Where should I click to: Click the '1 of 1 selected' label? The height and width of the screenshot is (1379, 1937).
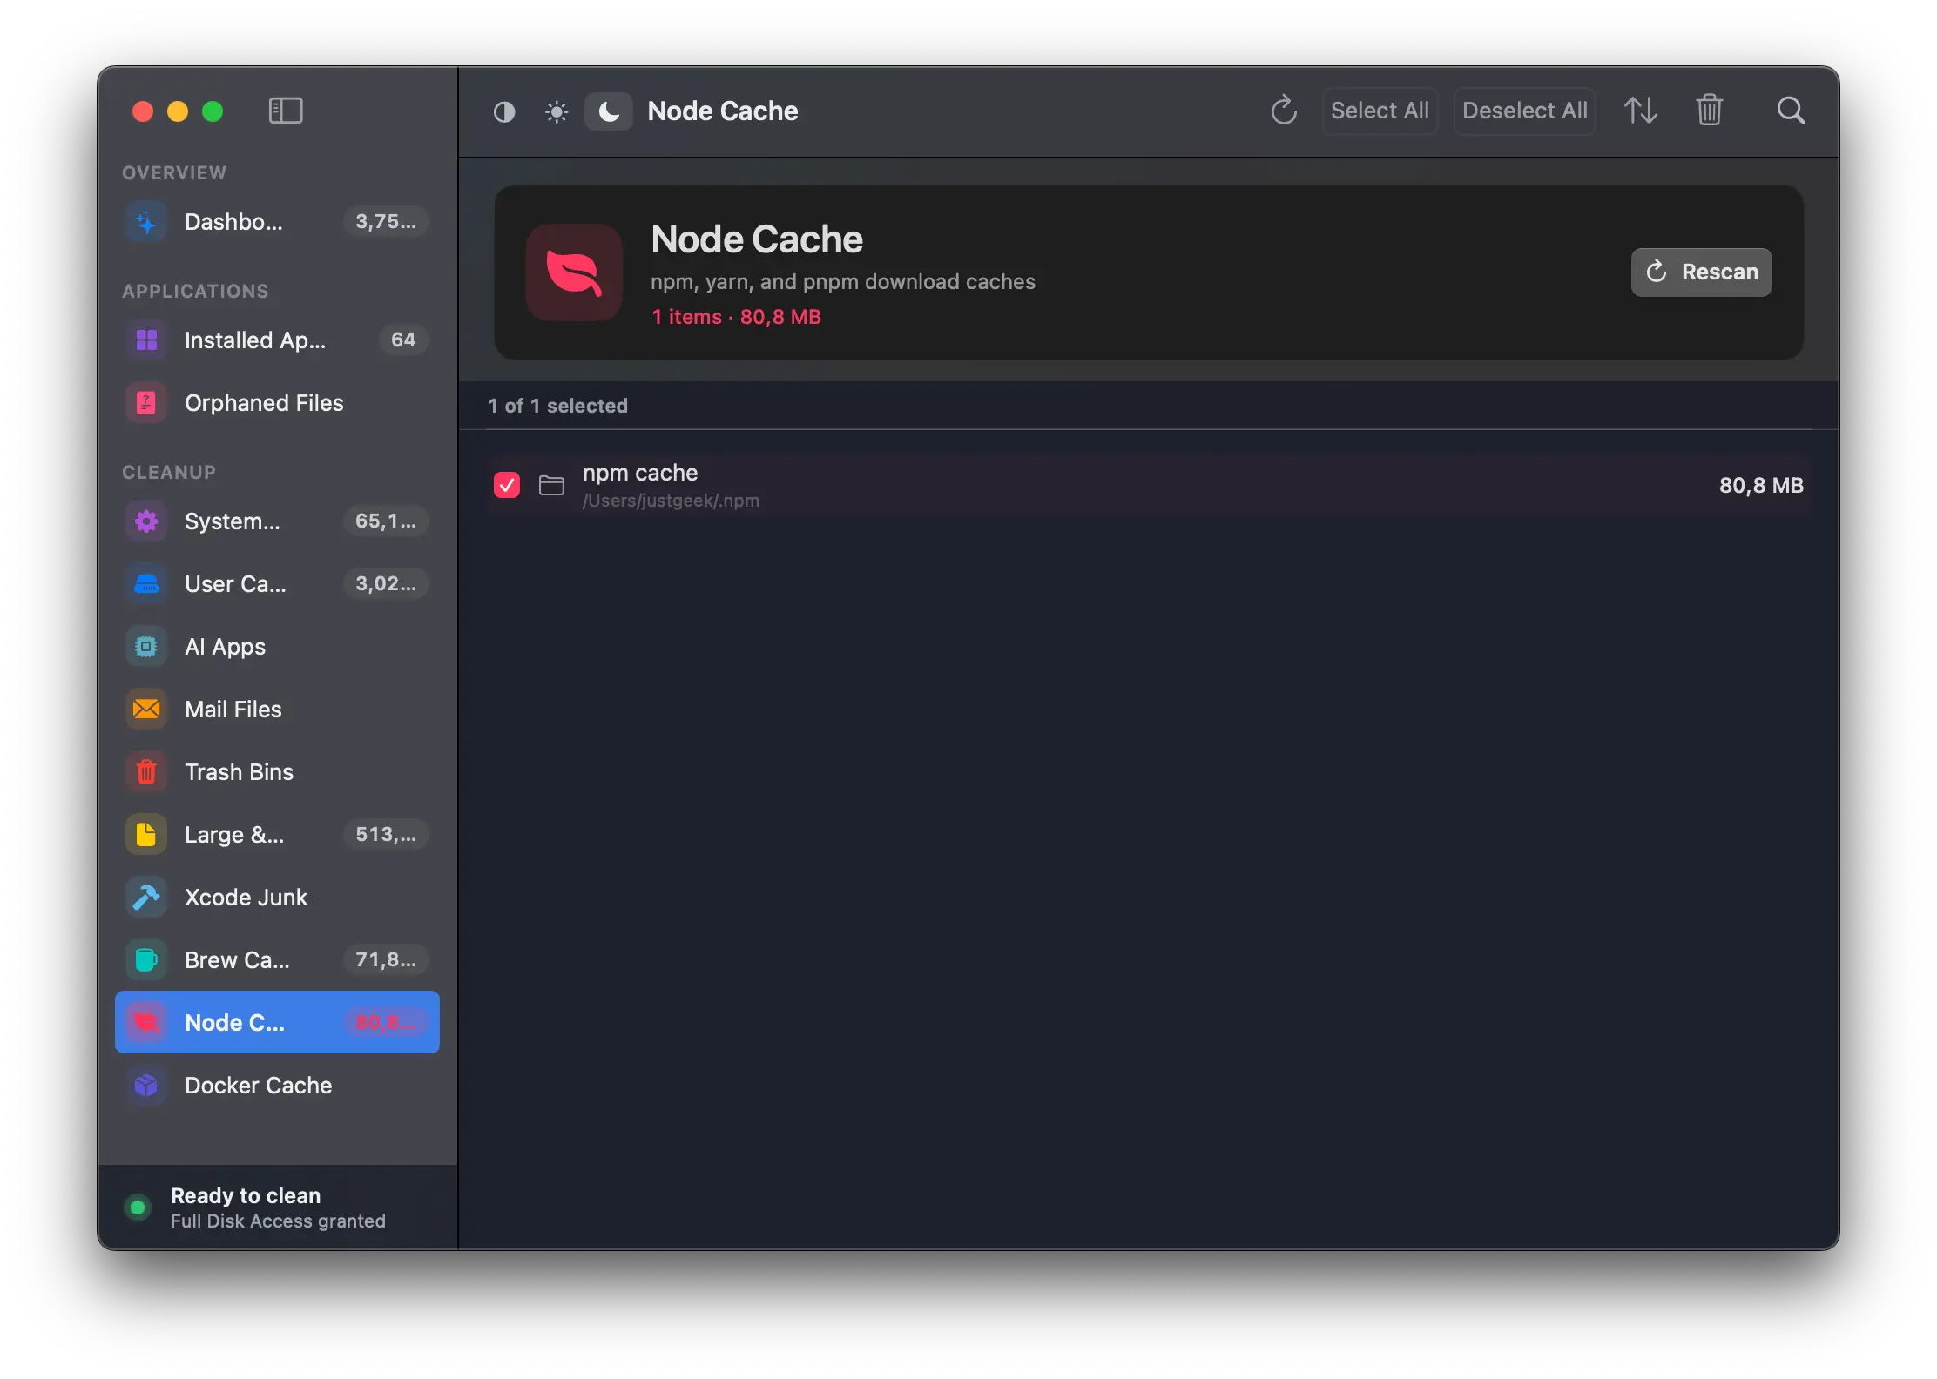point(557,406)
